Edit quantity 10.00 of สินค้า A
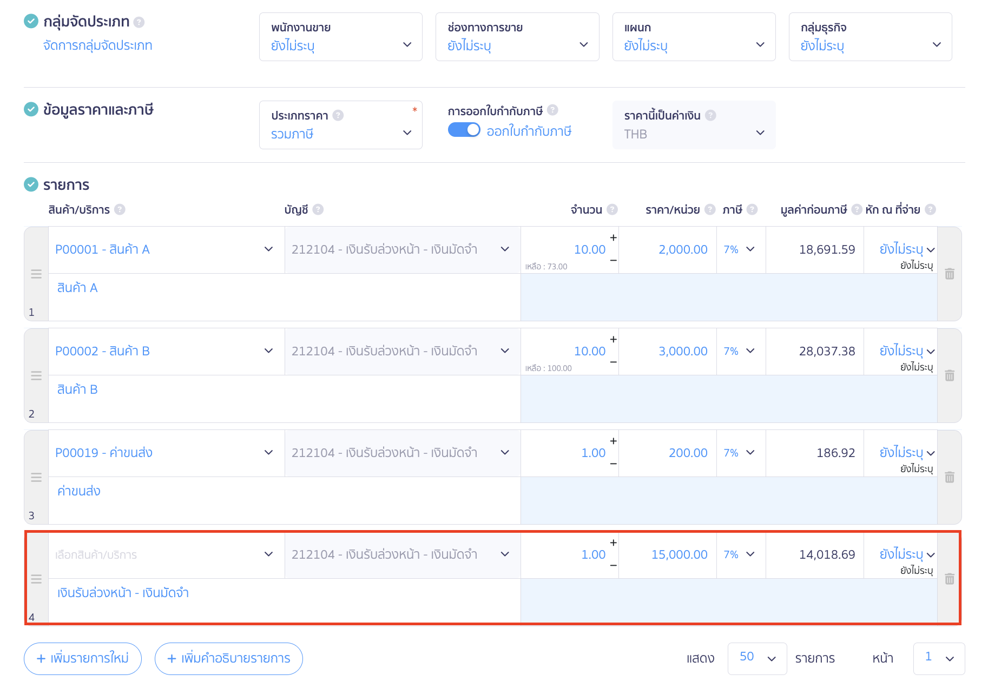988x688 pixels. point(590,249)
